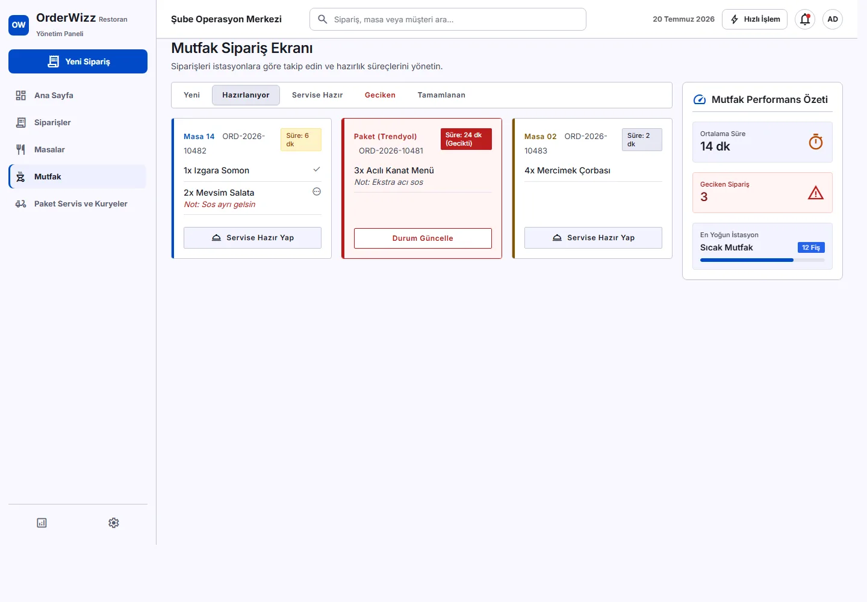Click the Hızlı İşlem button

(x=754, y=19)
